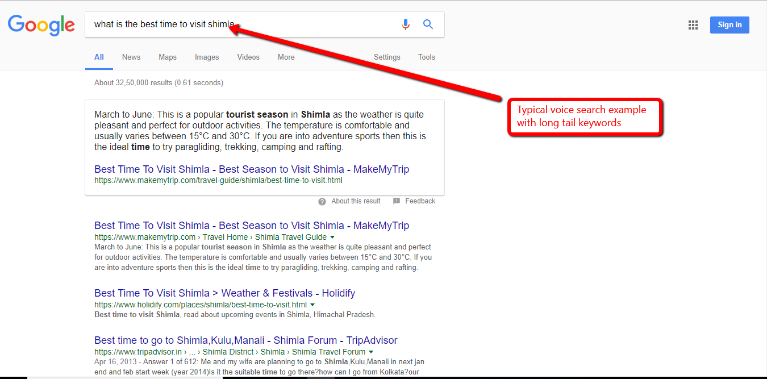Image resolution: width=767 pixels, height=379 pixels.
Task: Switch to the Videos tab
Action: point(248,57)
